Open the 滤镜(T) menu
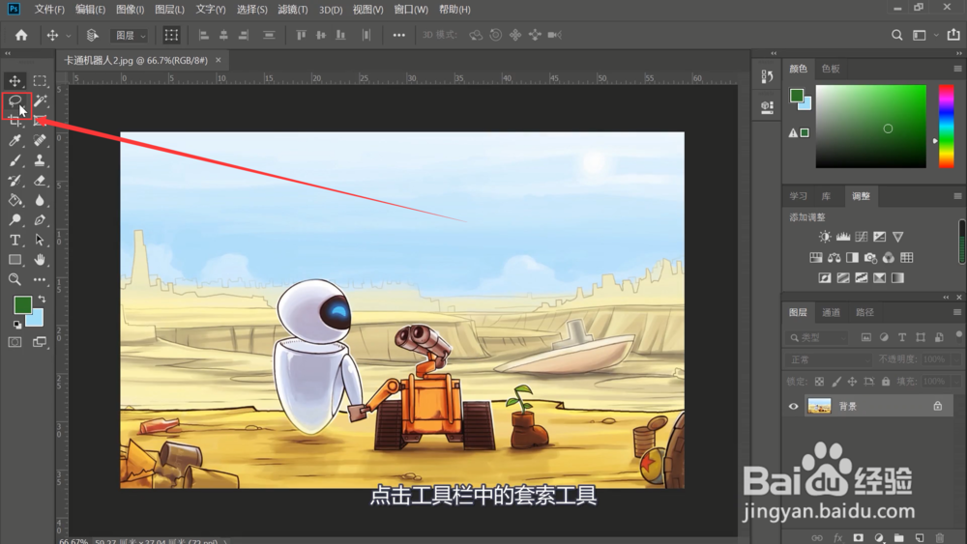This screenshot has height=544, width=967. [x=292, y=10]
